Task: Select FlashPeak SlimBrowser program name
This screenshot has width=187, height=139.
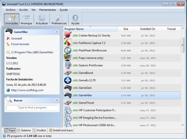Action: tap(93, 50)
